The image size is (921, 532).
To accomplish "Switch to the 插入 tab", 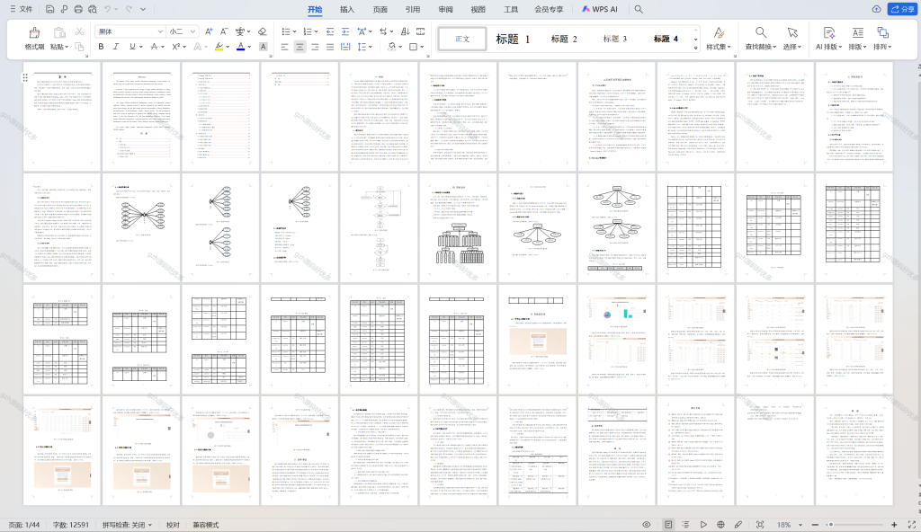I will [x=347, y=9].
